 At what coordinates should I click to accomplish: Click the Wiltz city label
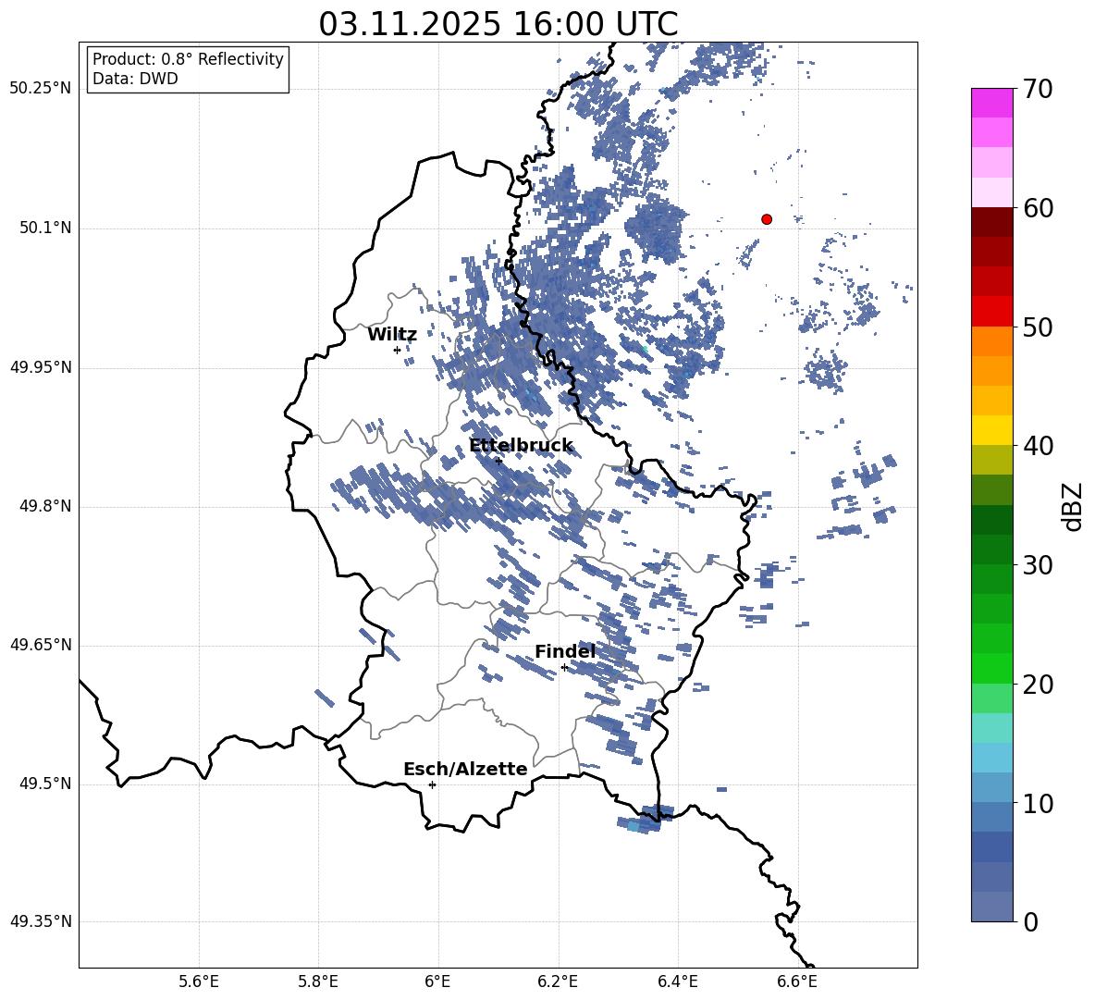[392, 335]
